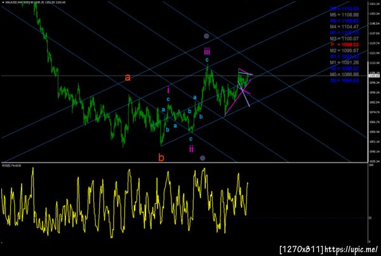
Task: Select the M0 = 1086.88 level label
Action: pos(344,74)
